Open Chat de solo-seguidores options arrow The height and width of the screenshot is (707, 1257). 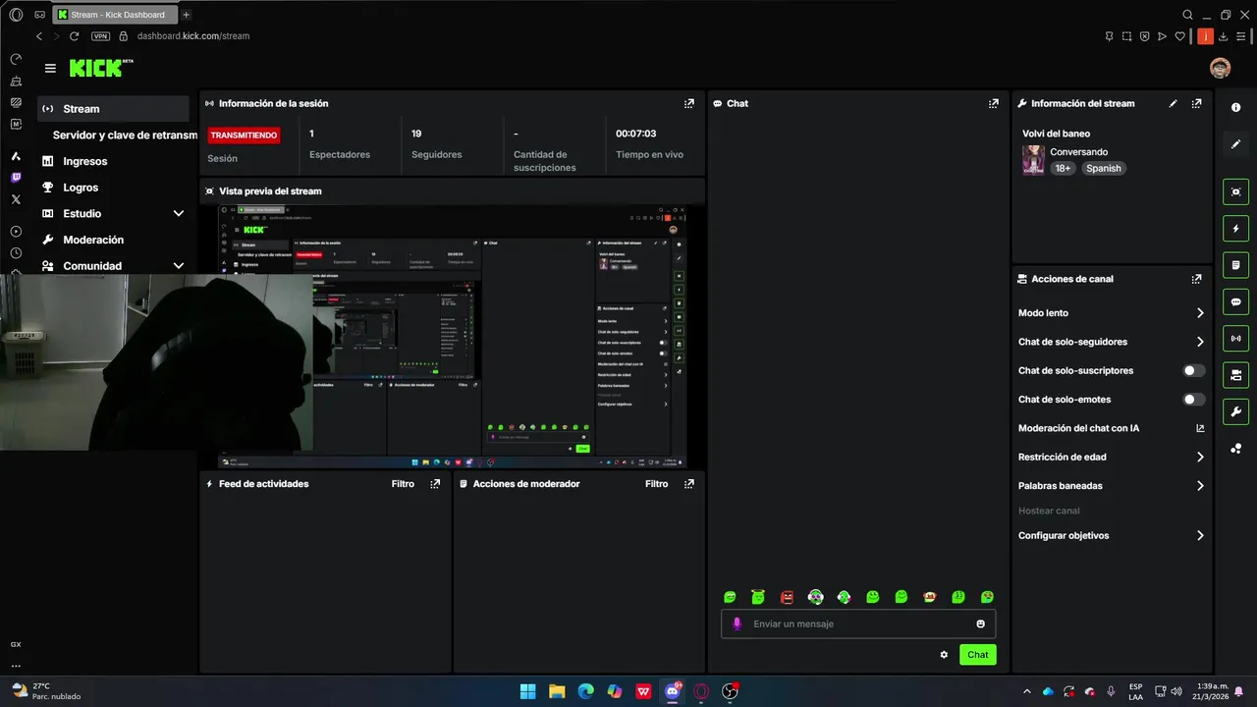1199,342
